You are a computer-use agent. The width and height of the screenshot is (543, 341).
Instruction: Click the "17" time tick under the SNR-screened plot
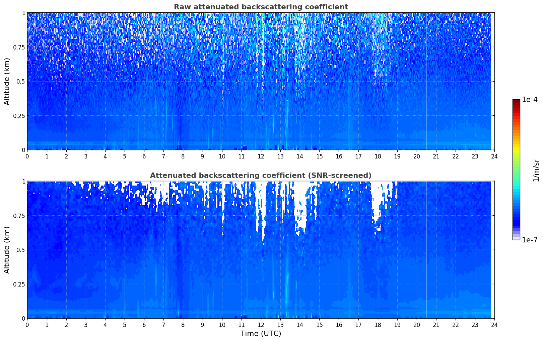[358, 325]
